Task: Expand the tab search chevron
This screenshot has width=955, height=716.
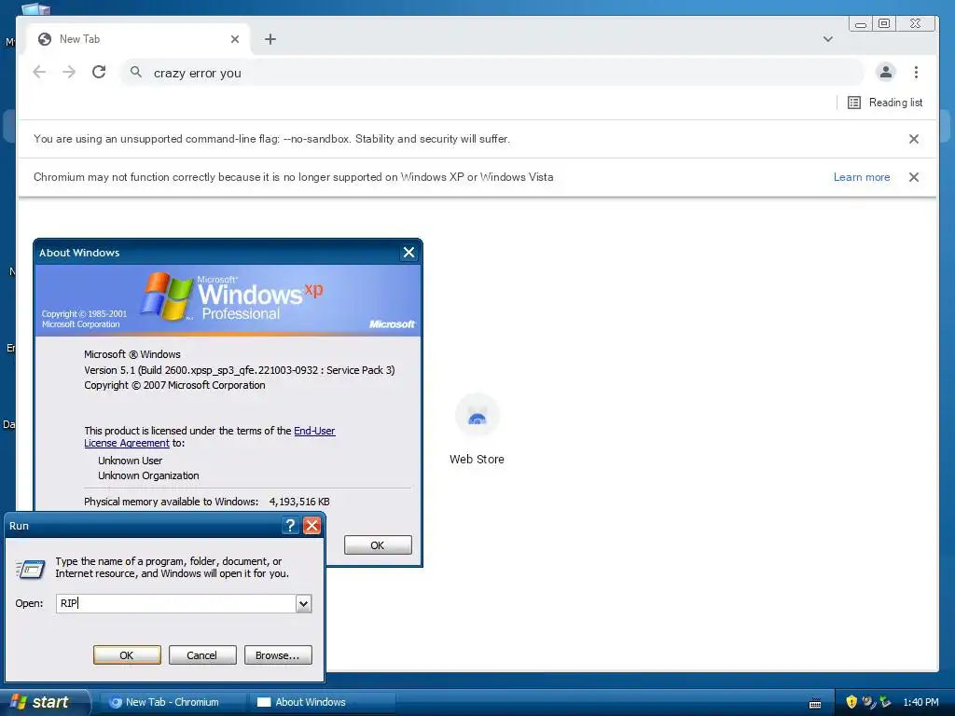Action: (828, 39)
